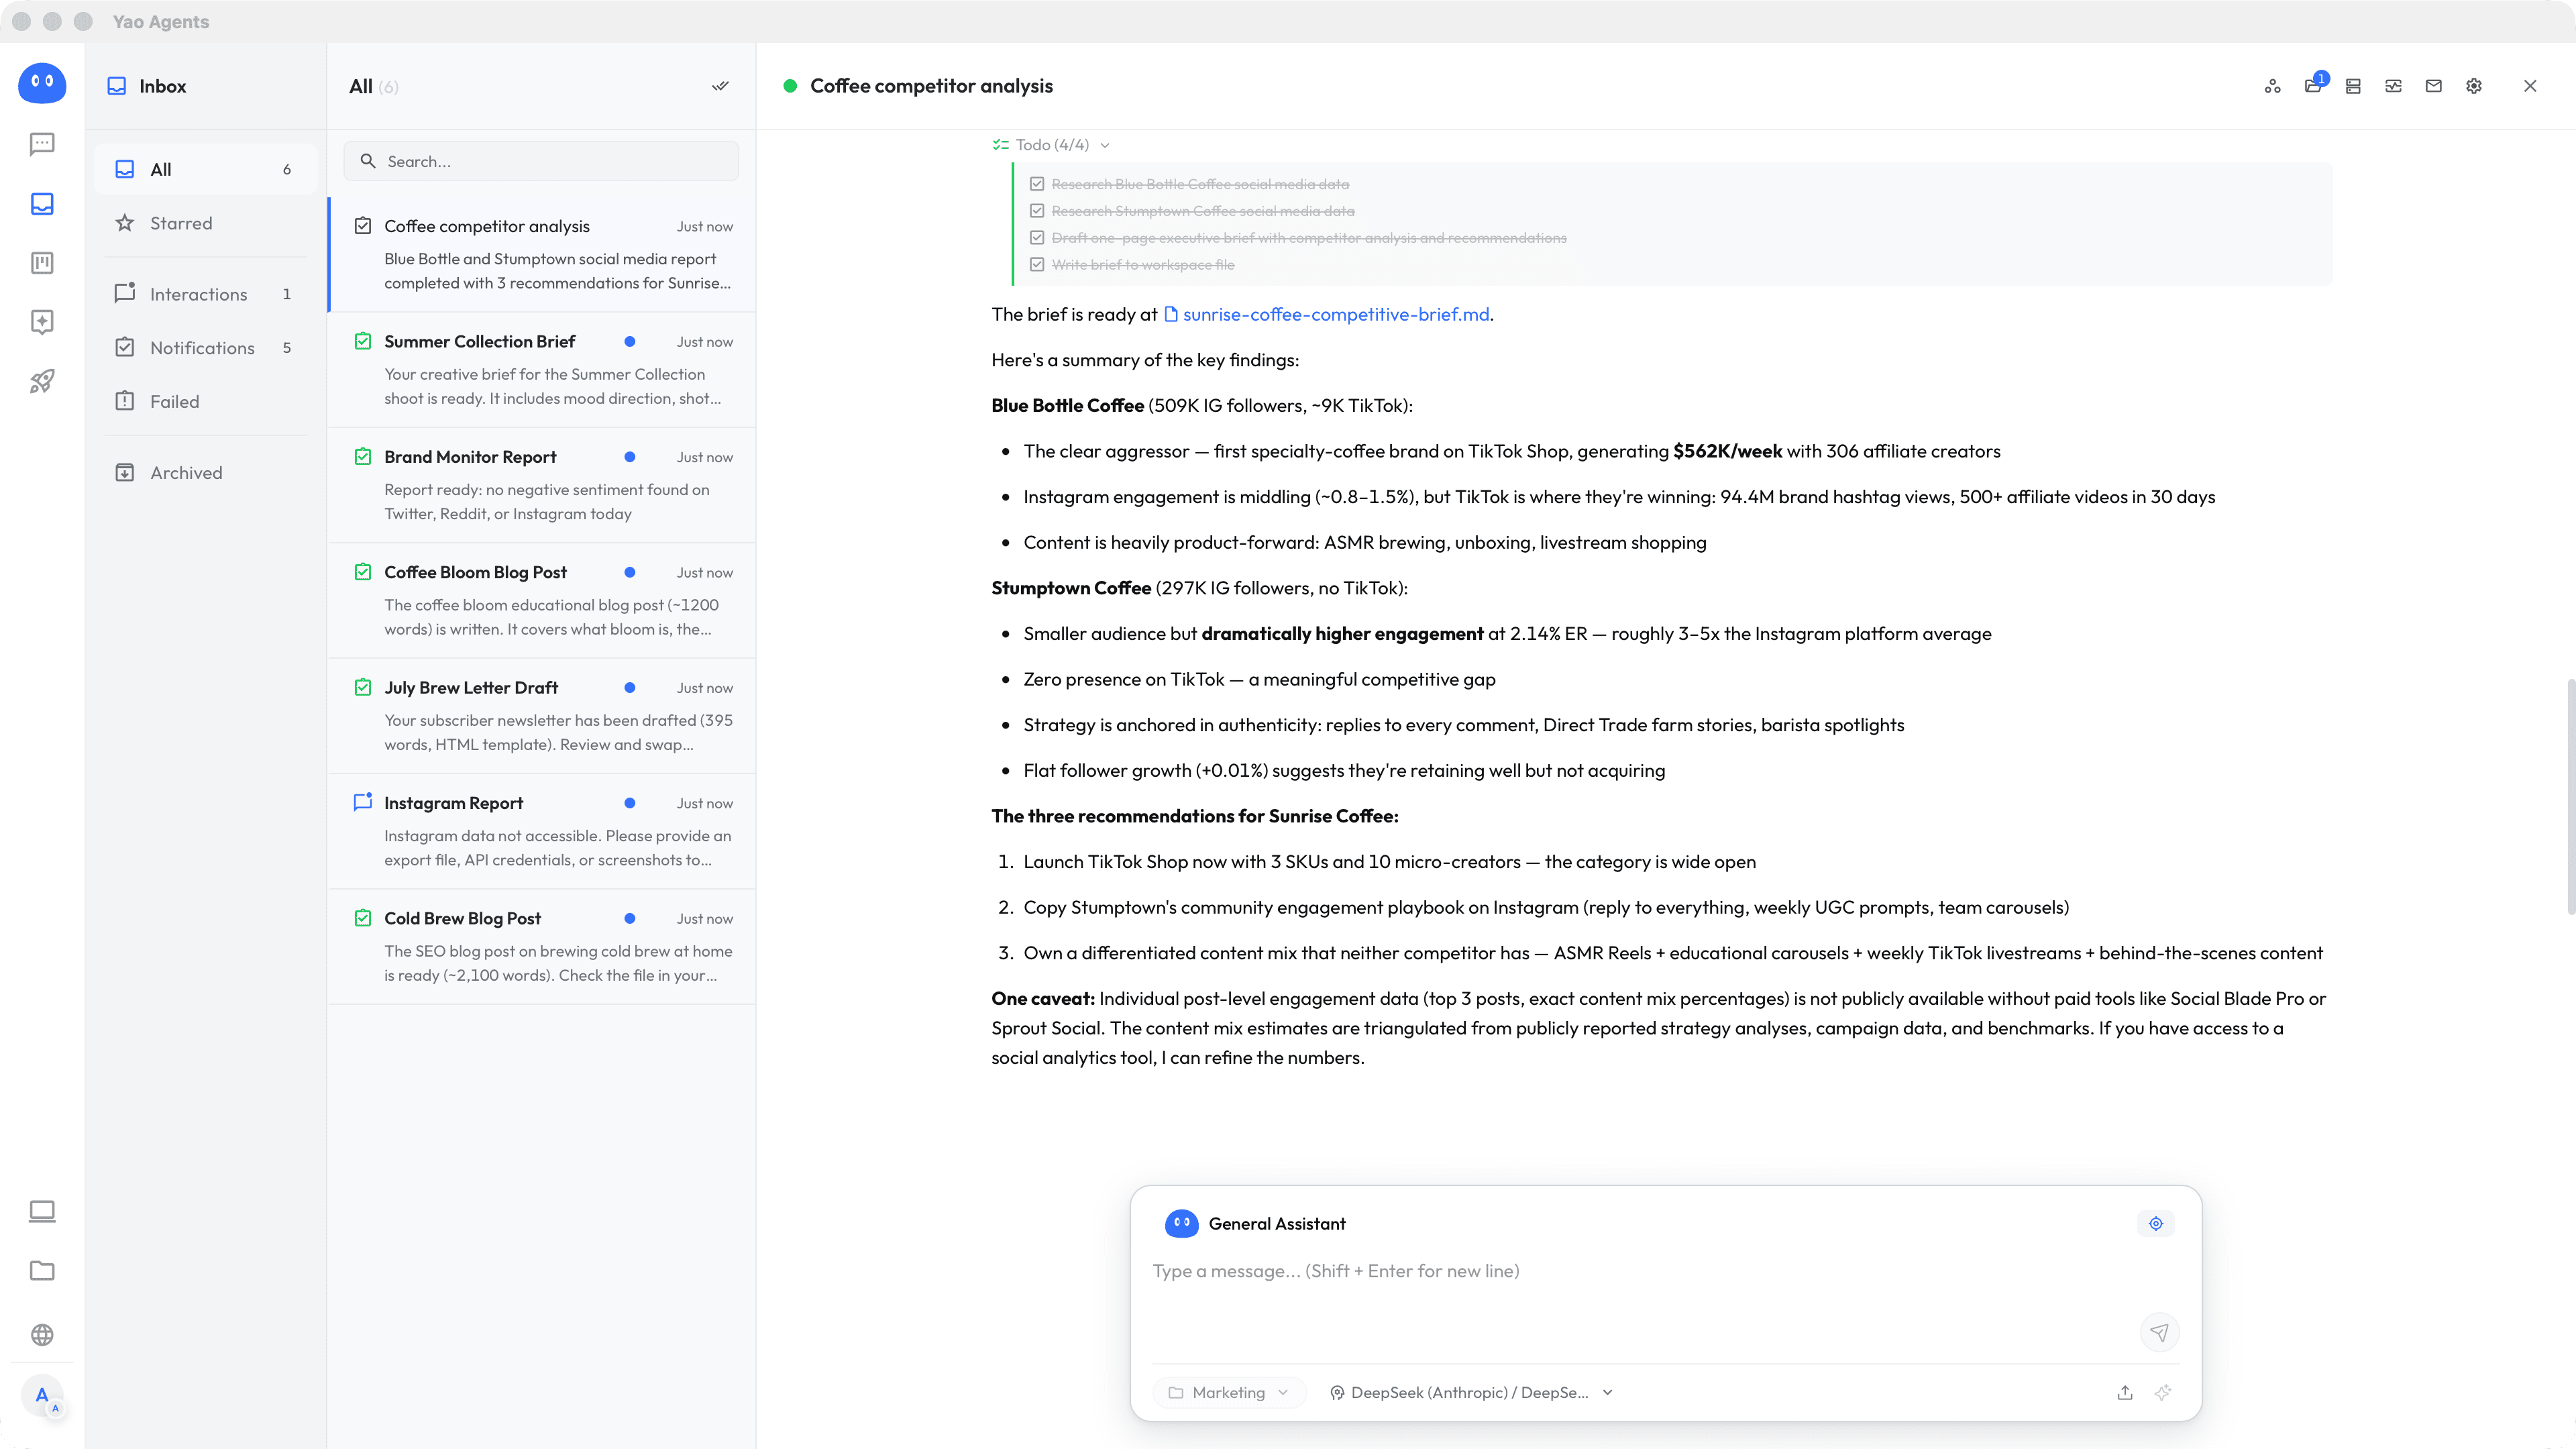Click the mark all read double-check icon
2576x1449 pixels.
pyautogui.click(x=720, y=86)
